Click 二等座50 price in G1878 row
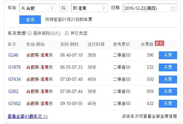Image resolution: width=183 pixels, height=124 pixels. coord(121,67)
